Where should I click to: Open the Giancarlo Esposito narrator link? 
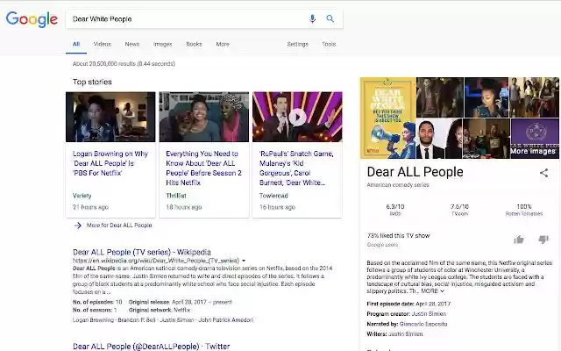423,324
